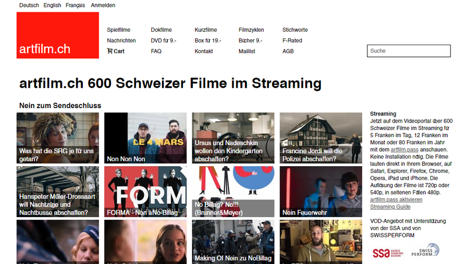Open thumbnail of blonde woman with blue cap
Image resolution: width=470 pixels, height=264 pixels.
point(58,242)
